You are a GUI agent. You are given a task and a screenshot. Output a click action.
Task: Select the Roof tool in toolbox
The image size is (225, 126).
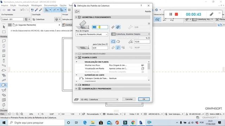pyautogui.click(x=4, y=85)
